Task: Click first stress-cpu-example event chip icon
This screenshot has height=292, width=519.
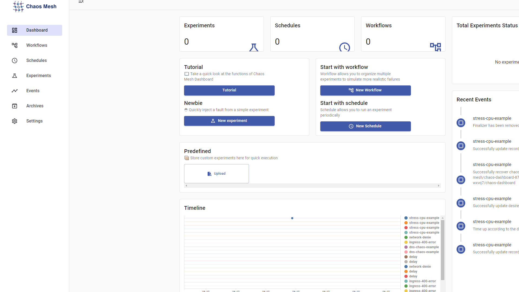Action: click(461, 123)
